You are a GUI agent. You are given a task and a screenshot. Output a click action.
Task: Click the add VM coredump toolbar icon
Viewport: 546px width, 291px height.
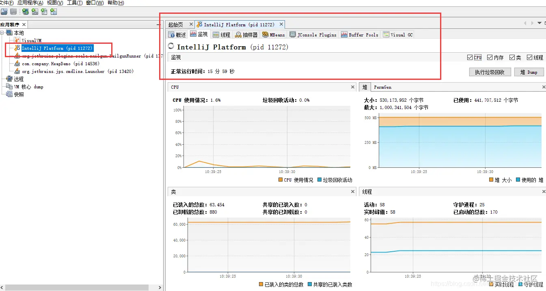pyautogui.click(x=44, y=12)
